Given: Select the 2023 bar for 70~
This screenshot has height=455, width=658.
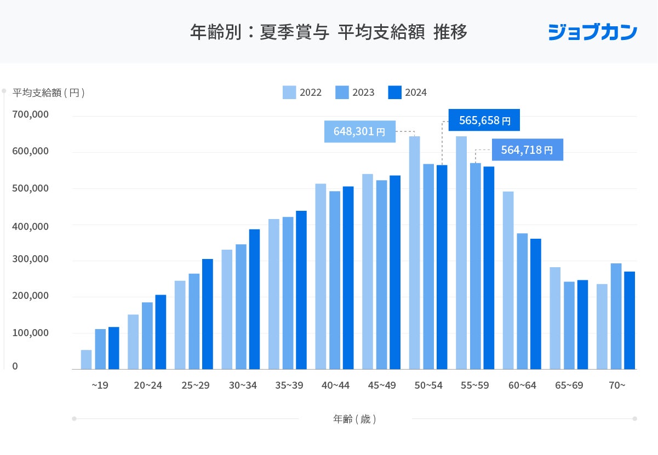Looking at the screenshot, I should point(616,316).
